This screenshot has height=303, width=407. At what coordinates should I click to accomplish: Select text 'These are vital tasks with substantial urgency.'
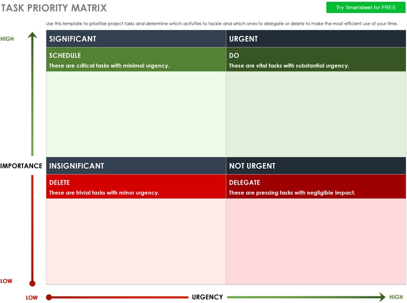(x=289, y=65)
